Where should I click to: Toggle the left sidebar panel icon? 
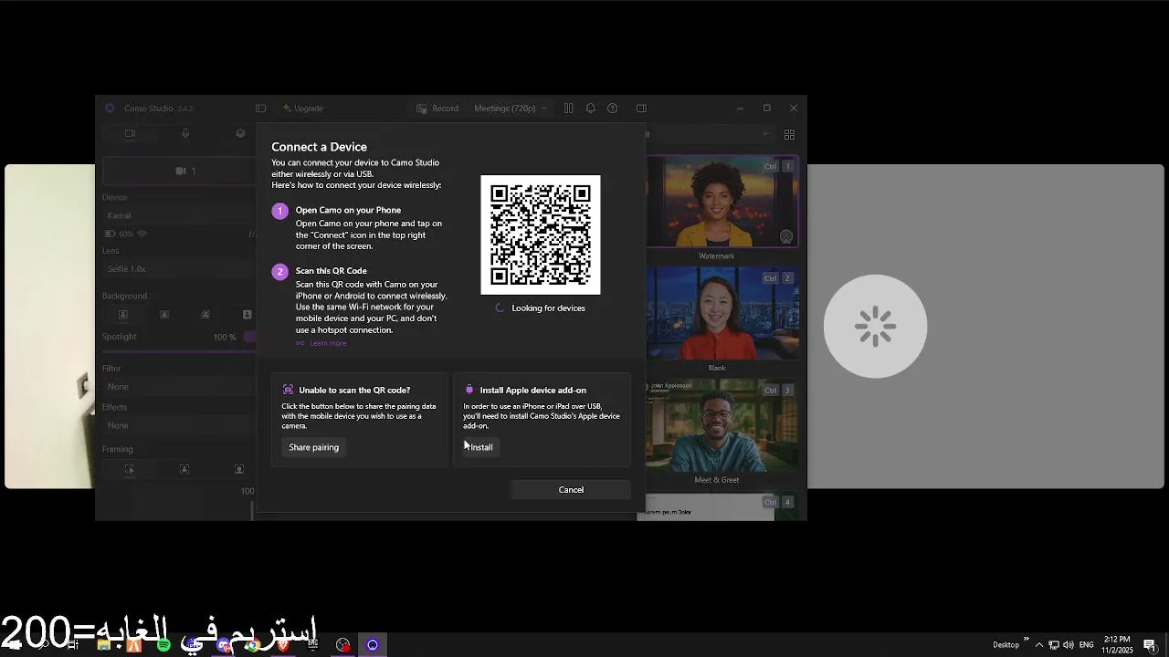(260, 108)
